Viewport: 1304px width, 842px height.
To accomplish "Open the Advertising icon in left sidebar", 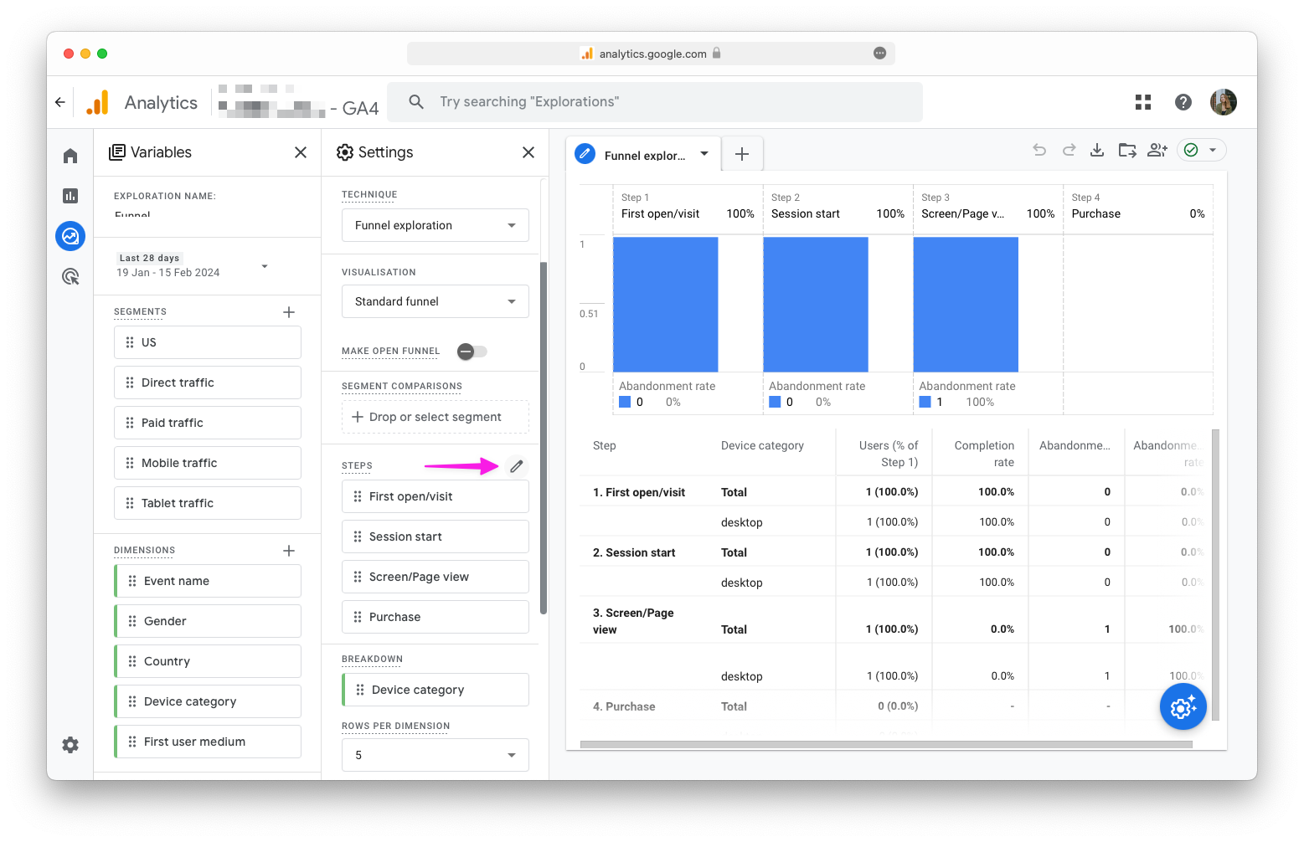I will (70, 276).
